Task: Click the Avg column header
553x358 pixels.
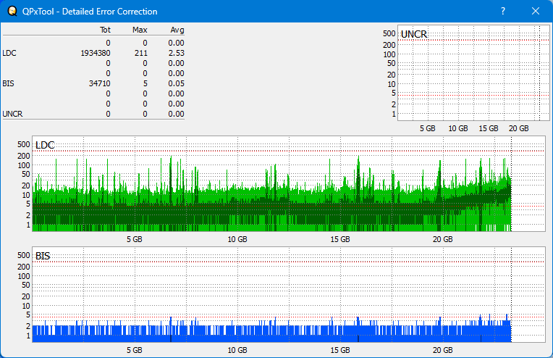Action: pyautogui.click(x=177, y=30)
